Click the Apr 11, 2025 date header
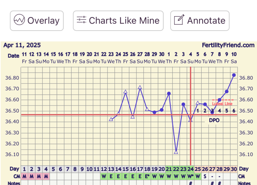The width and height of the screenshot is (257, 185). point(22,45)
